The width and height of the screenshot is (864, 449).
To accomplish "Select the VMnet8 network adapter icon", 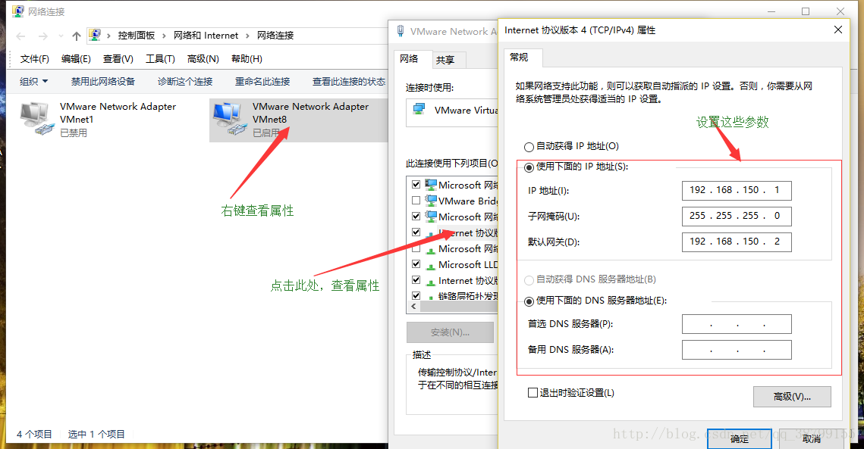I will [x=230, y=118].
